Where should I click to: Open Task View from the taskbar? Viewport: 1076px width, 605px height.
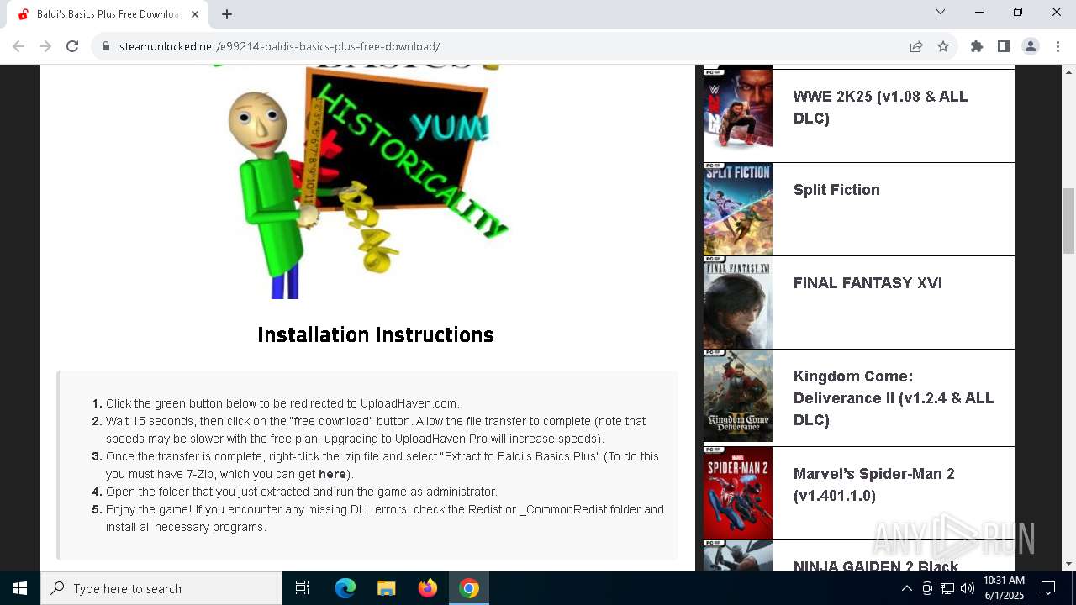click(x=303, y=588)
